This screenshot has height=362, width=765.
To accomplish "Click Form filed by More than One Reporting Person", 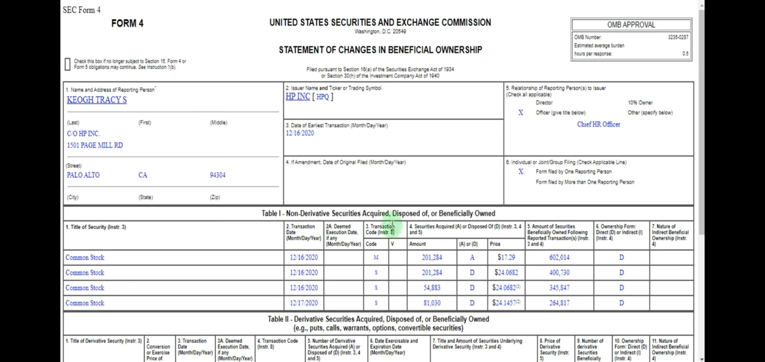I will (585, 182).
